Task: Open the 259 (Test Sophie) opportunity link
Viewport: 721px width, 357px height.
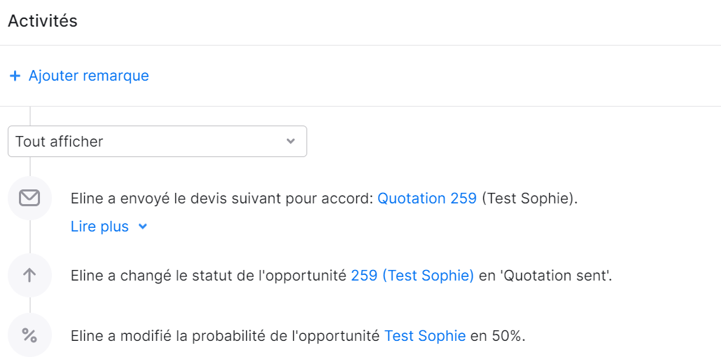Action: click(x=412, y=275)
